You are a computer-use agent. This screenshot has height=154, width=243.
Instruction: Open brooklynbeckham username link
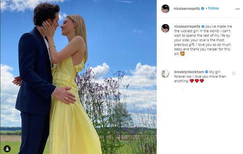point(189,72)
